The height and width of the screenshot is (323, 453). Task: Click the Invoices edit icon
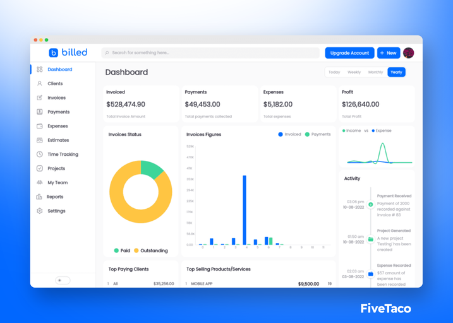click(x=40, y=98)
